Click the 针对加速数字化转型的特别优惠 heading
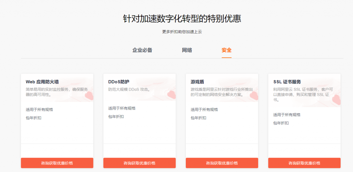The height and width of the screenshot is (172, 353). [x=182, y=18]
